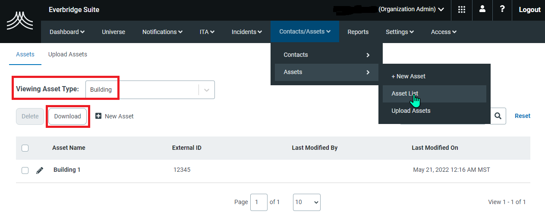This screenshot has height=220, width=545.
Task: Sort by External ID column header
Action: tap(186, 148)
